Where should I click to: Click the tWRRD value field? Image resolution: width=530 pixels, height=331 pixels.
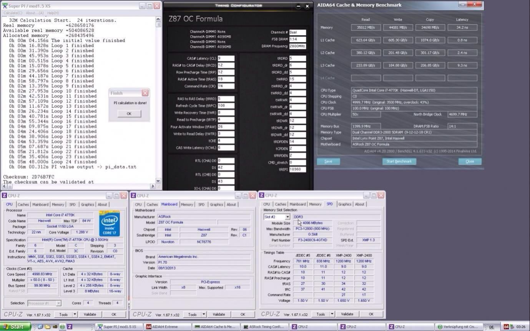pos(297,79)
